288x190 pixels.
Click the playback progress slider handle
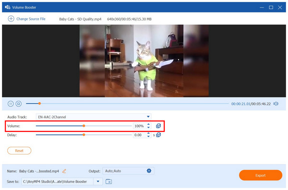point(39,104)
